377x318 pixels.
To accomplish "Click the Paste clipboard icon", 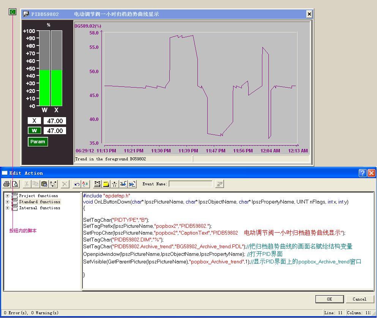I will [x=44, y=184].
